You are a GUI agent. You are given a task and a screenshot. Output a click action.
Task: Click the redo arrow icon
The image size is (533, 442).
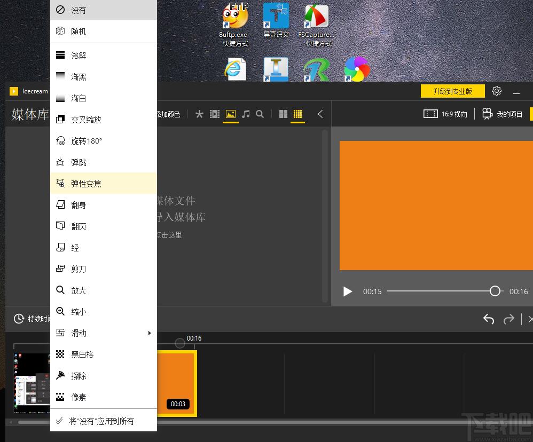pyautogui.click(x=508, y=319)
